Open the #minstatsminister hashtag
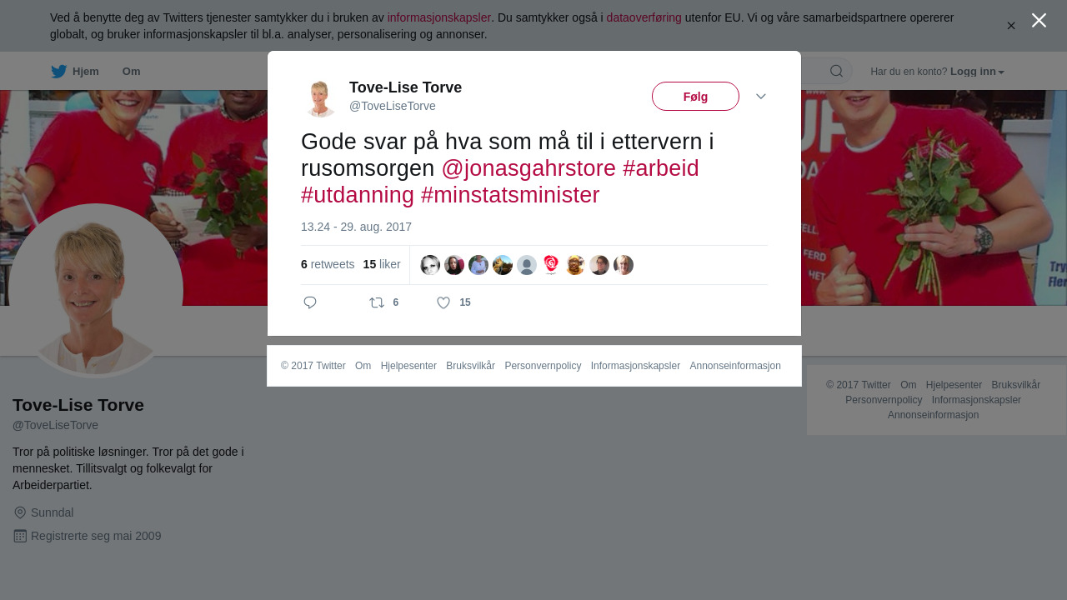 click(x=510, y=195)
